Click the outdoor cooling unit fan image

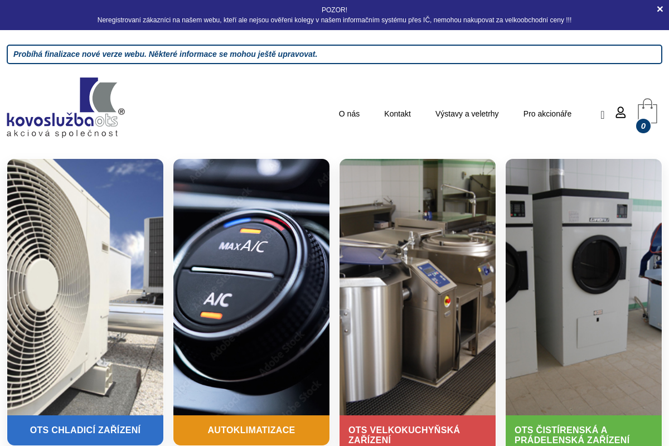85,287
